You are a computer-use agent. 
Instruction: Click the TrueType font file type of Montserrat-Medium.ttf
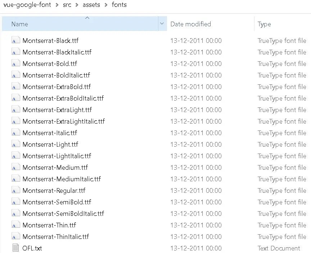tap(282, 168)
